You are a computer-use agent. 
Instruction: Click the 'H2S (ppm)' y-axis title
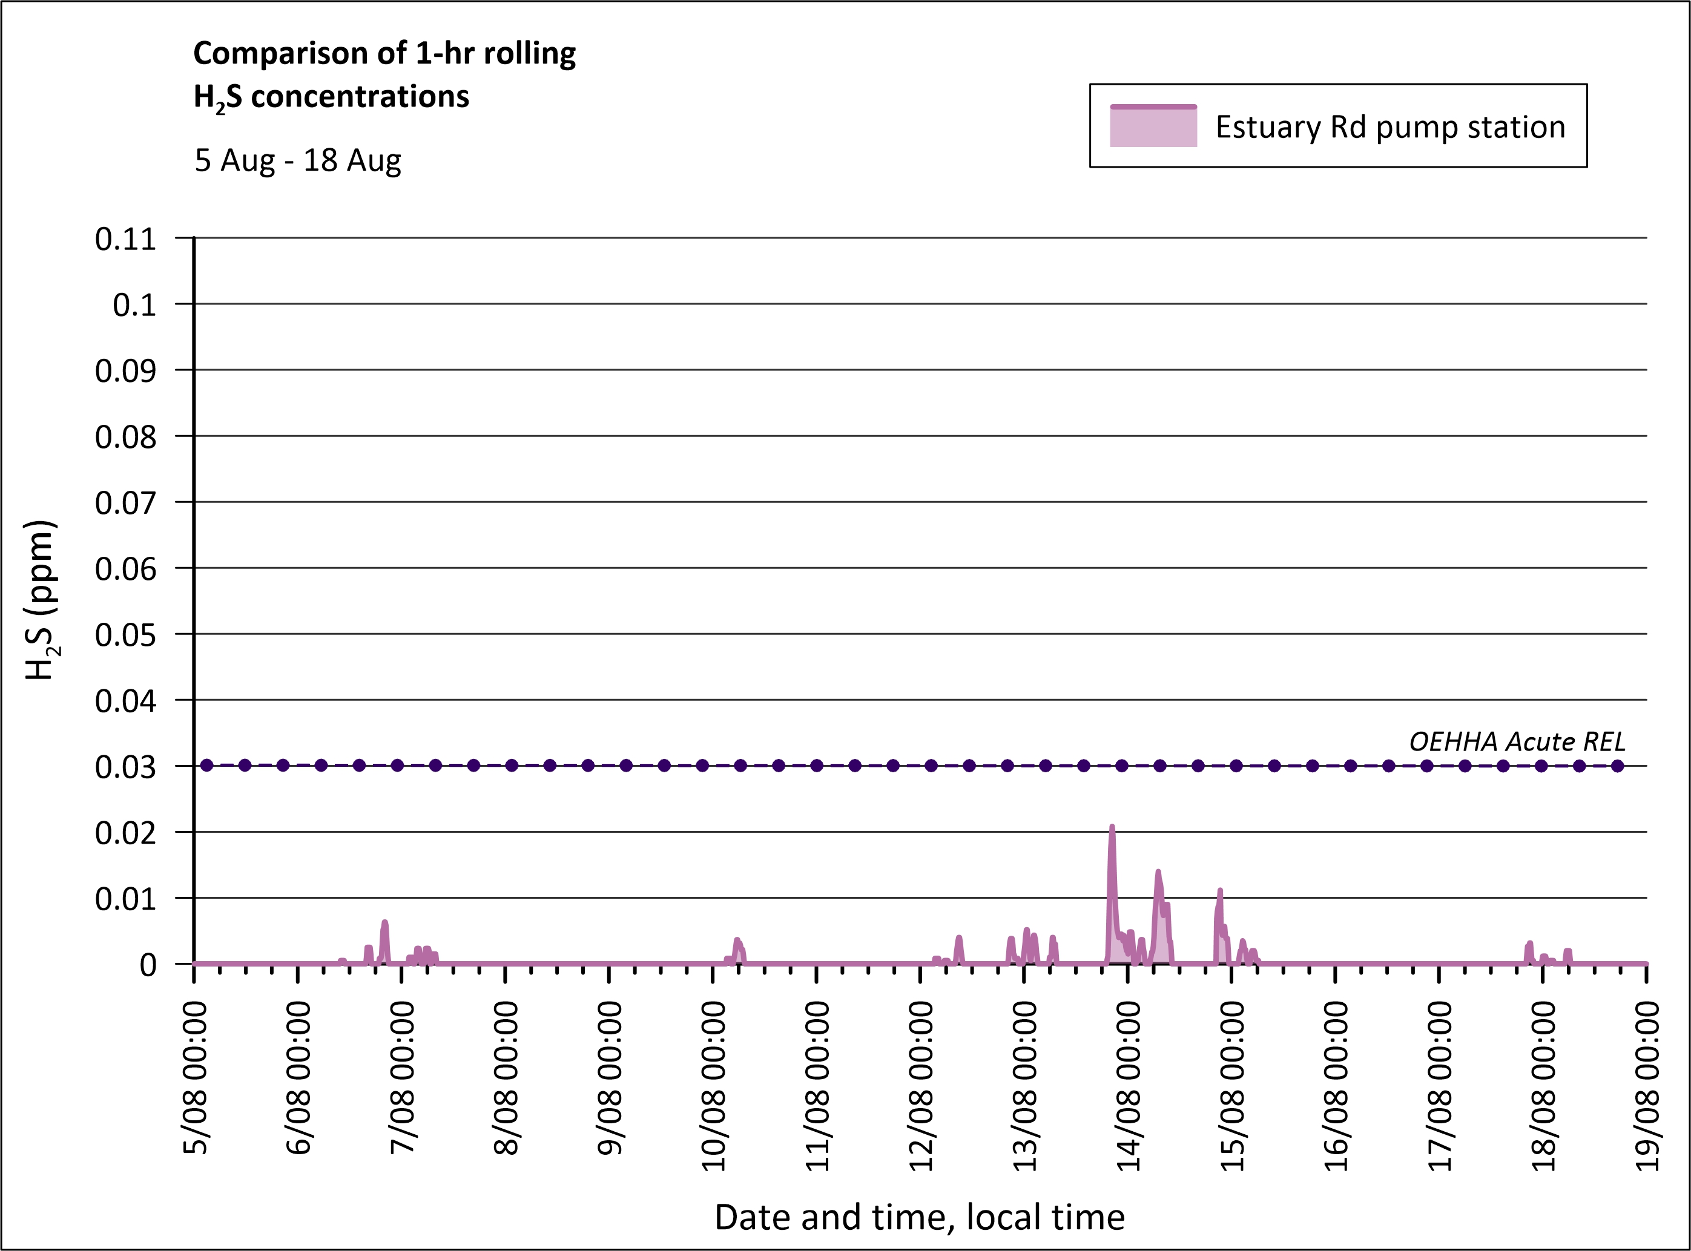click(39, 600)
